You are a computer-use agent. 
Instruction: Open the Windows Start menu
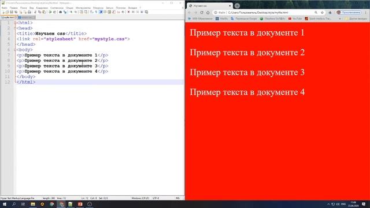coord(5,204)
